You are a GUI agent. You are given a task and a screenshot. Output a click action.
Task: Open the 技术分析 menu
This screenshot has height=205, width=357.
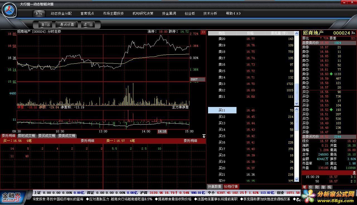pyautogui.click(x=210, y=13)
